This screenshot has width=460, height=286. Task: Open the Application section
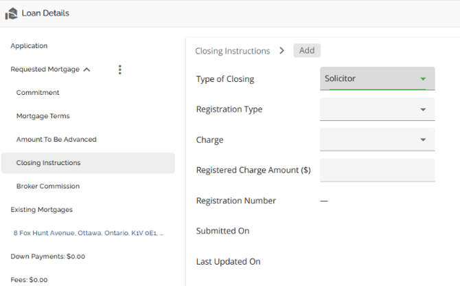(x=29, y=46)
